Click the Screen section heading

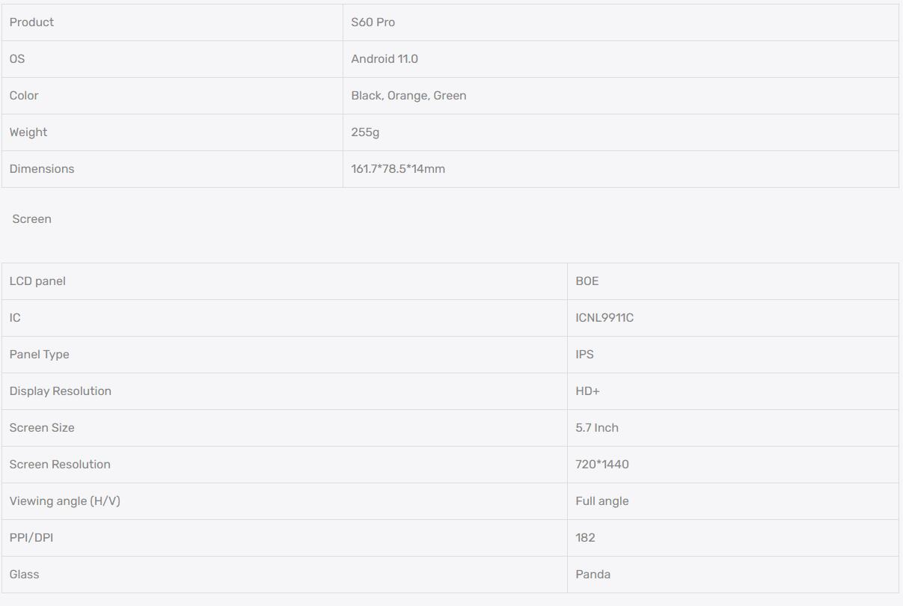31,219
